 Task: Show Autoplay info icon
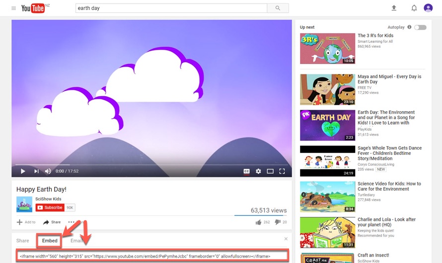click(409, 27)
